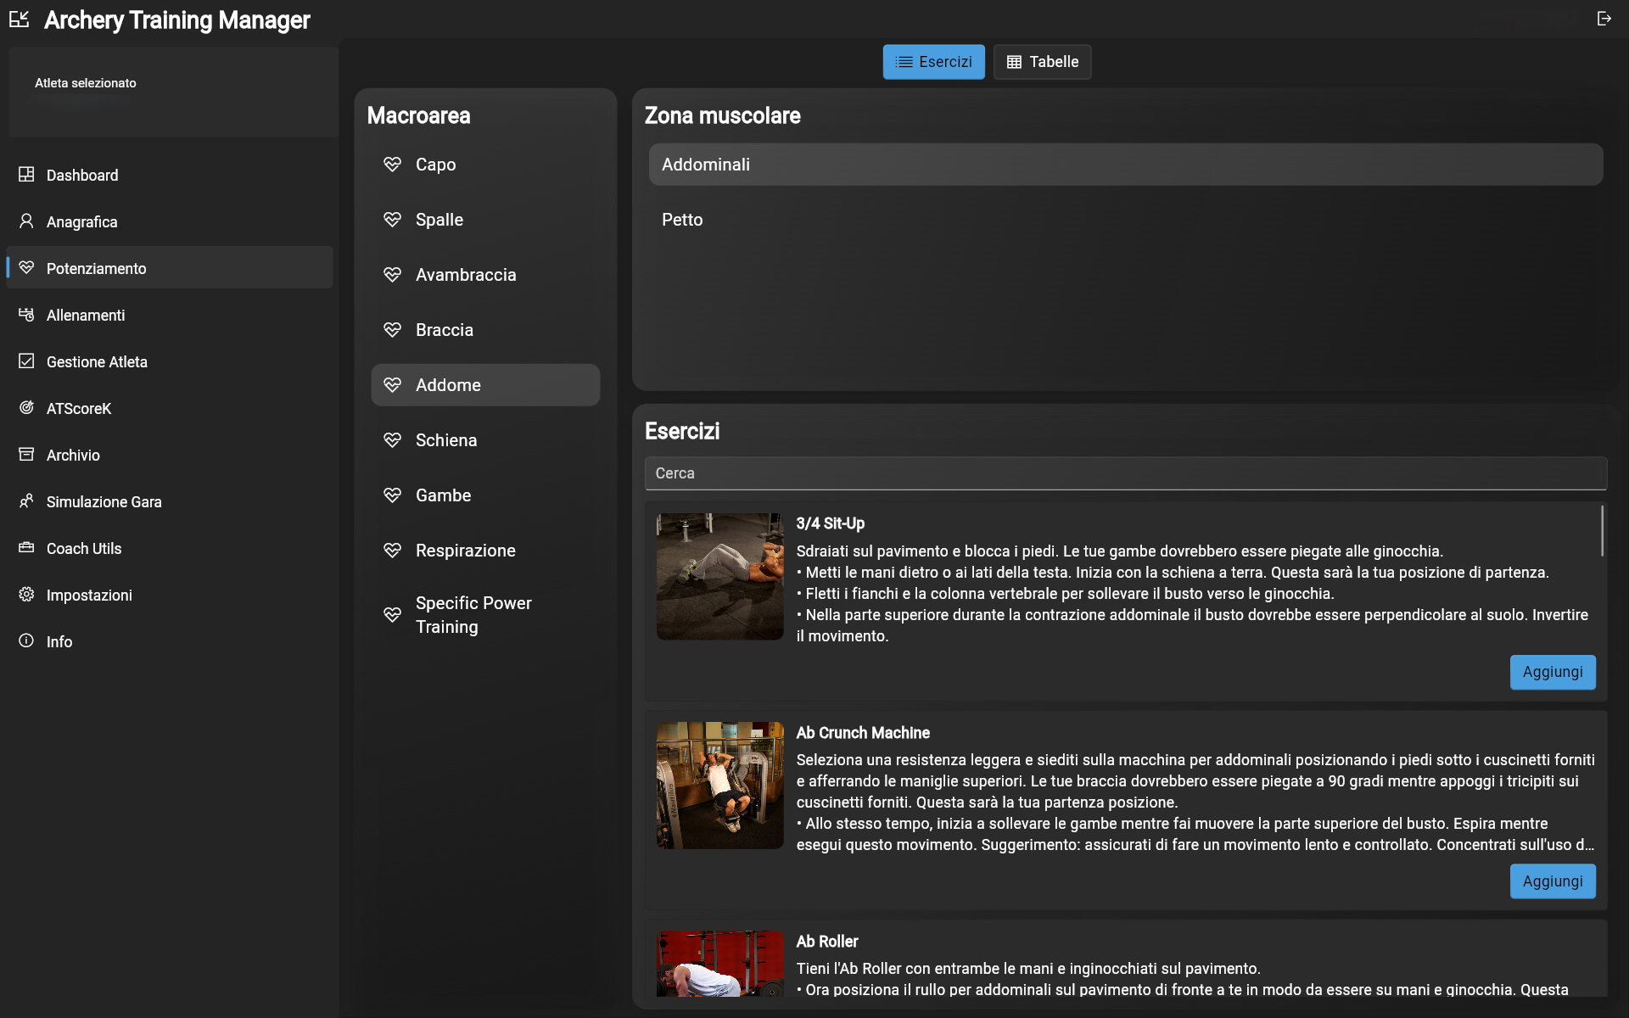This screenshot has height=1018, width=1629.
Task: Open ATScoreK from the sidebar
Action: [170, 408]
